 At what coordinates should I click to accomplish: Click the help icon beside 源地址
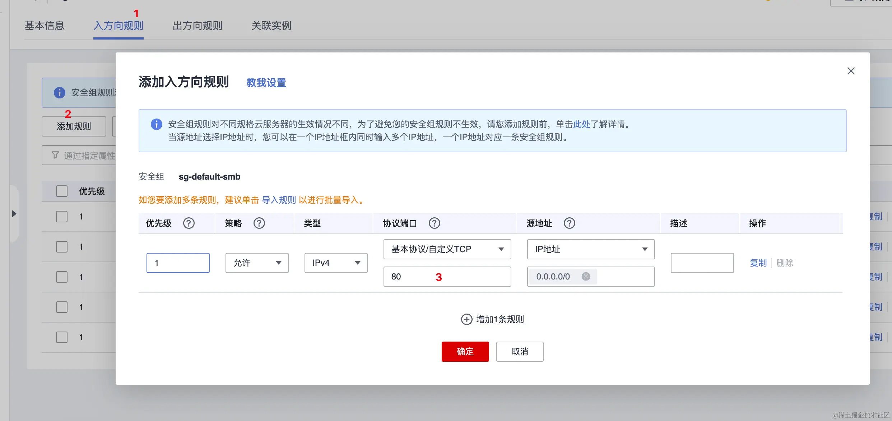[x=570, y=223]
